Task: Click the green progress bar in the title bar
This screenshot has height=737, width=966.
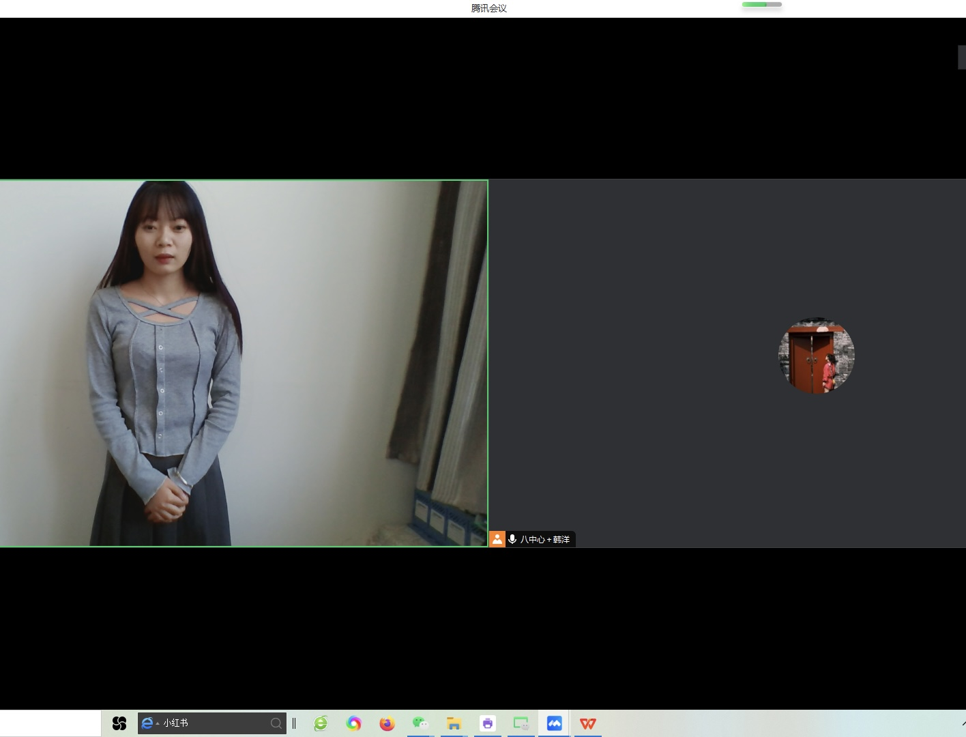Action: 762,5
